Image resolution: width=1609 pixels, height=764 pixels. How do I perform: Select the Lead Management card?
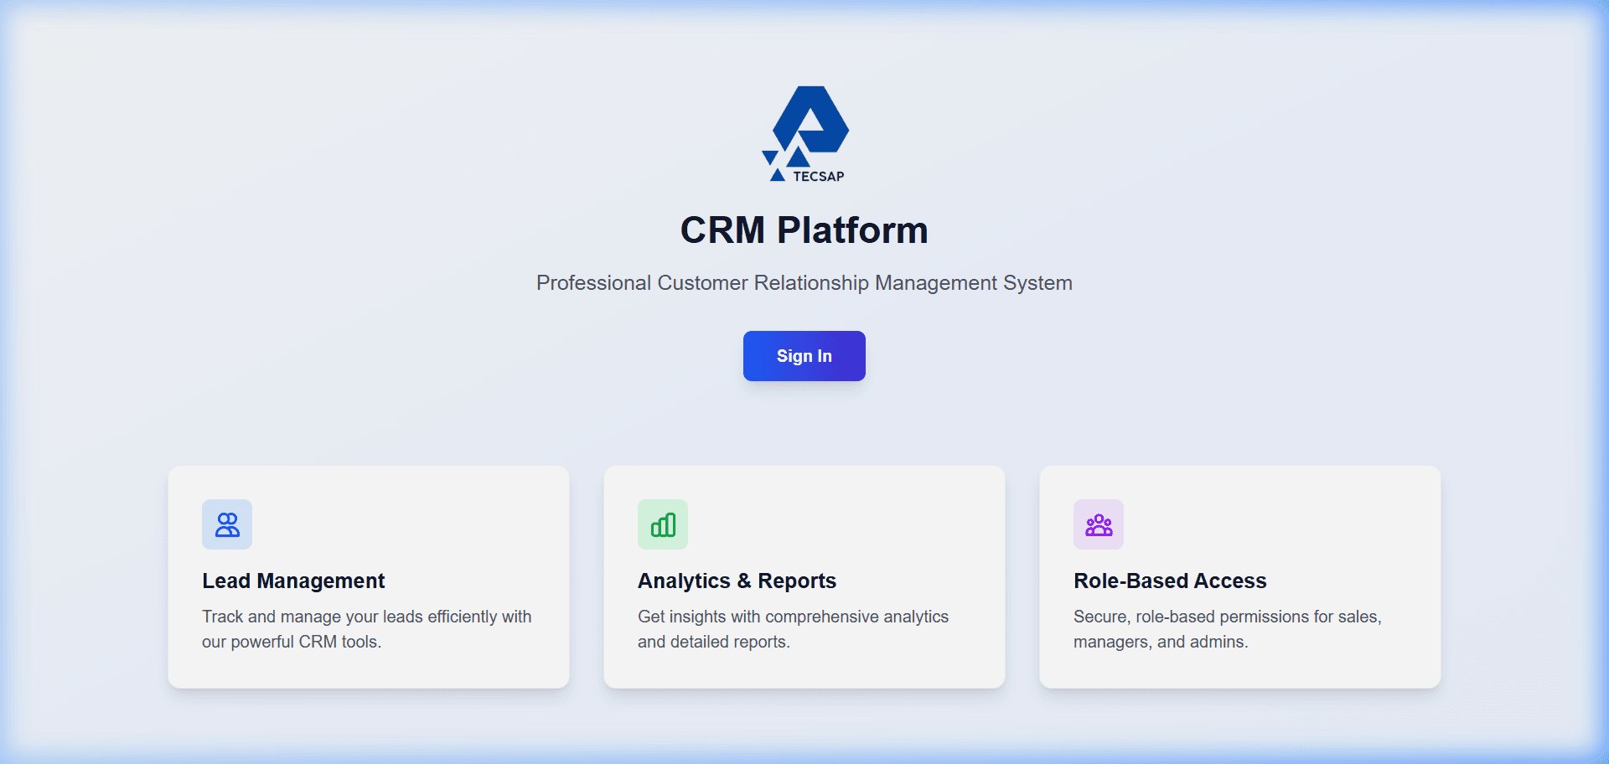coord(369,576)
